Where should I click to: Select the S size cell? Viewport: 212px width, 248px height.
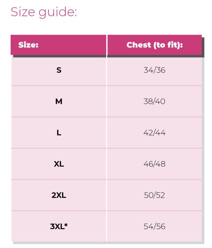(59, 70)
